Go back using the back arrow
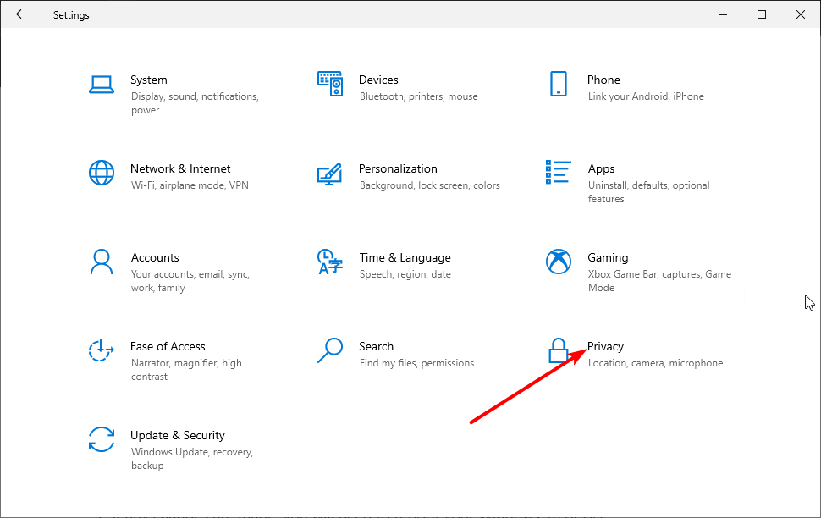 click(21, 14)
